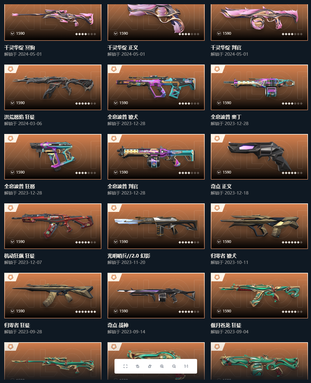Viewport: 311px width, 383px height.
Task: Click the 奇点 战神 skin title
Action: click(x=118, y=325)
